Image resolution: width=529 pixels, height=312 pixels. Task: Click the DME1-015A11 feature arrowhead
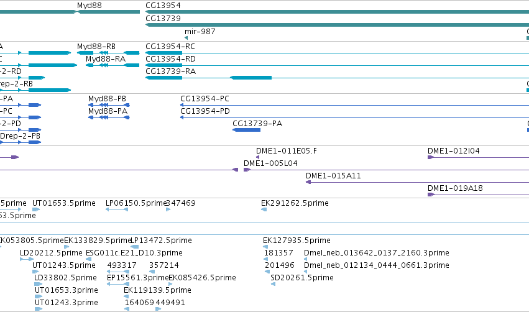pos(308,182)
